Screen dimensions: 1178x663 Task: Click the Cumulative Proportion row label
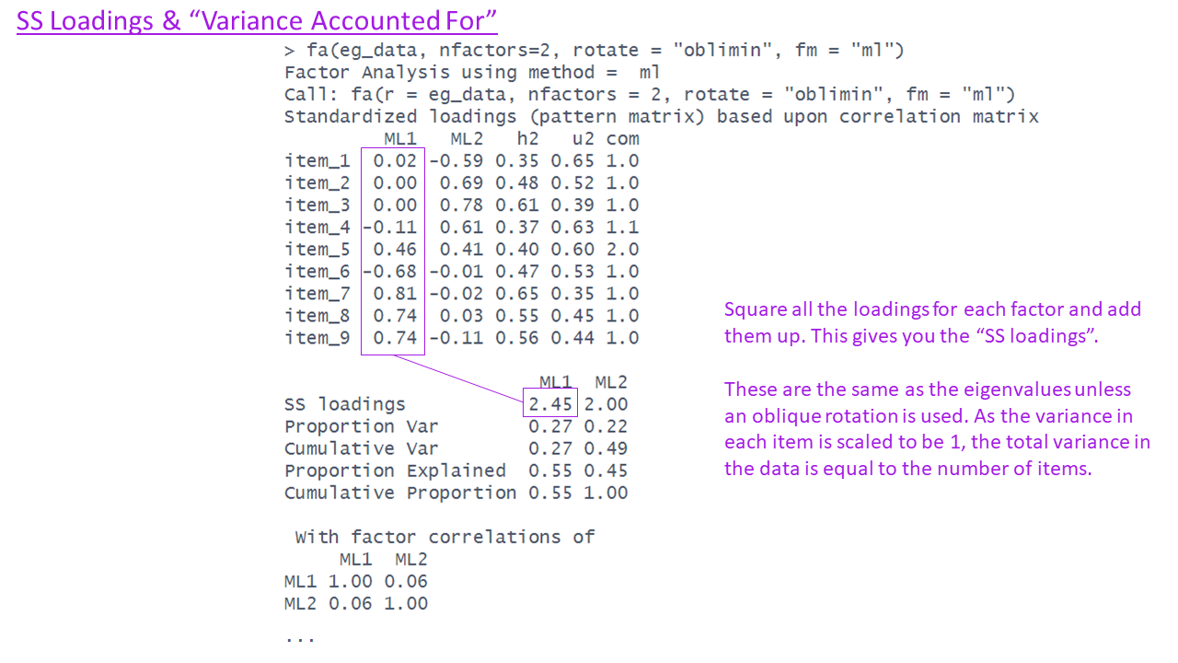[400, 493]
